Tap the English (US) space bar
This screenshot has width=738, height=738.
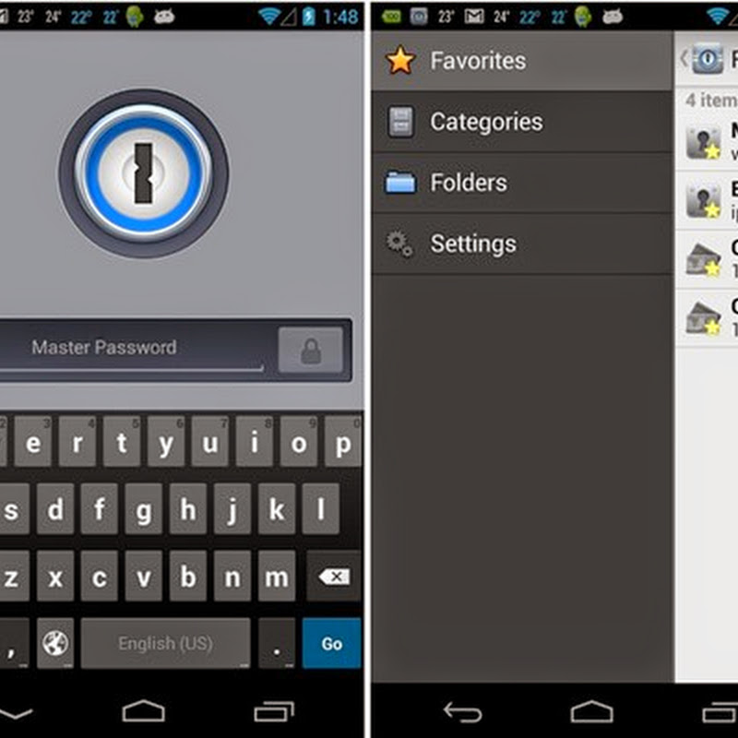coord(165,643)
